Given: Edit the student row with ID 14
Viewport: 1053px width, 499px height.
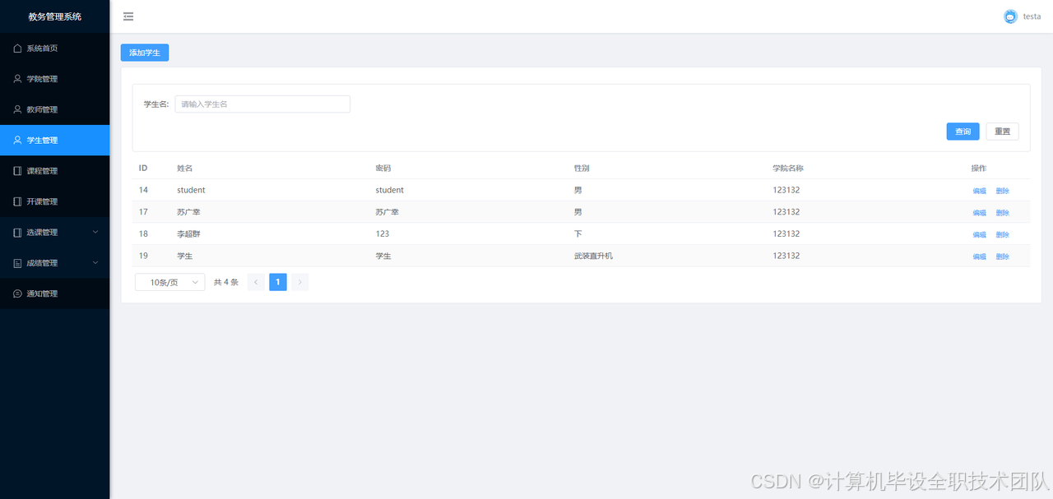Looking at the screenshot, I should [x=979, y=191].
